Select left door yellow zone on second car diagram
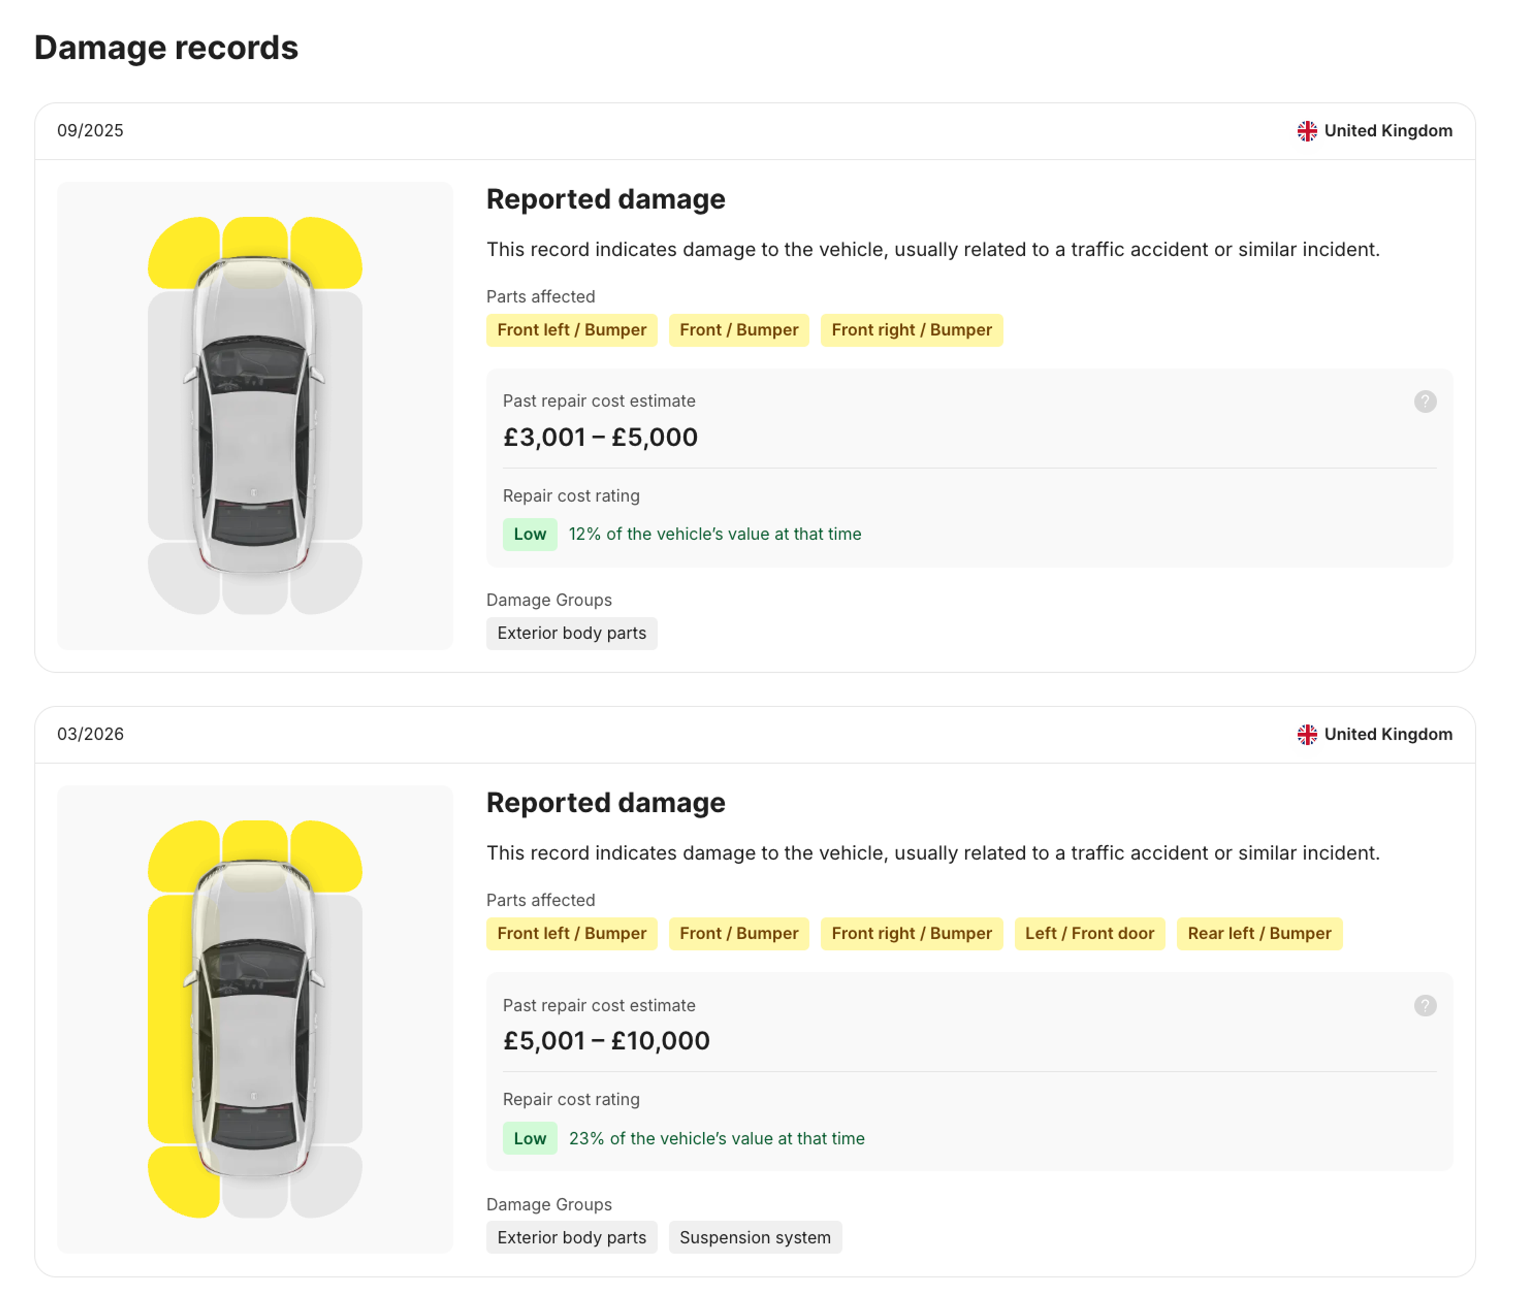Screen dimensions: 1513x1302 [169, 1018]
